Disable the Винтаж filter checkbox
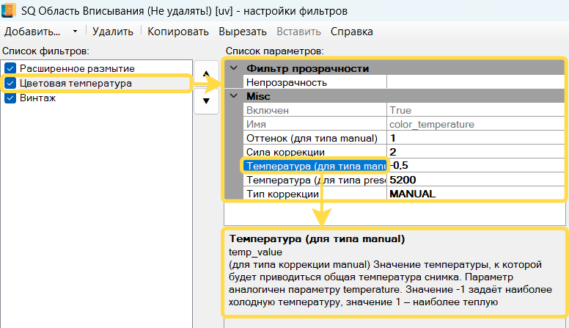The height and width of the screenshot is (328, 569). pos(10,98)
